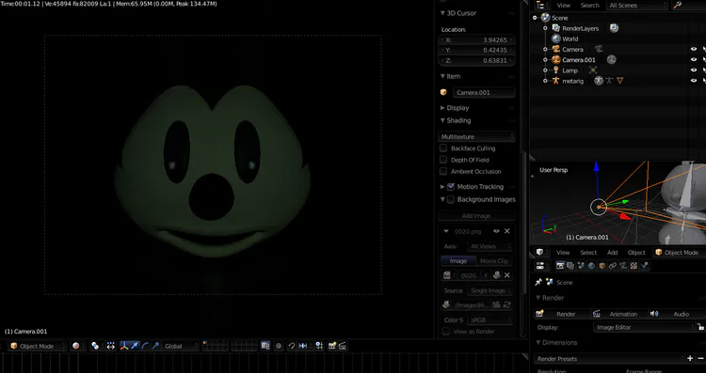This screenshot has height=373, width=706.
Task: Open the Render Layers properties tab icon
Action: pos(570,266)
